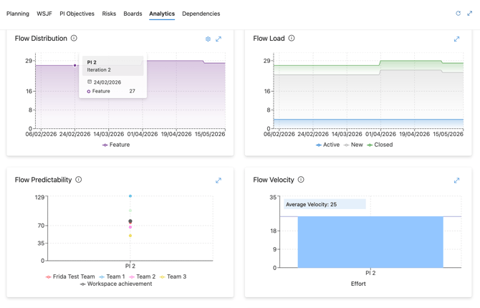Image resolution: width=480 pixels, height=308 pixels.
Task: Toggle Team 2 legend entry
Action: point(142,276)
